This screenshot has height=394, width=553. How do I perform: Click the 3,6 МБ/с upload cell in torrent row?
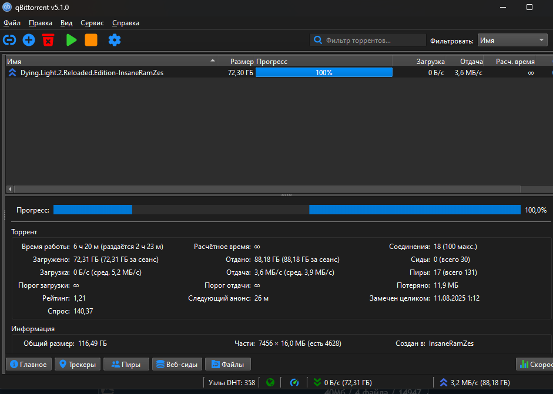click(x=468, y=73)
